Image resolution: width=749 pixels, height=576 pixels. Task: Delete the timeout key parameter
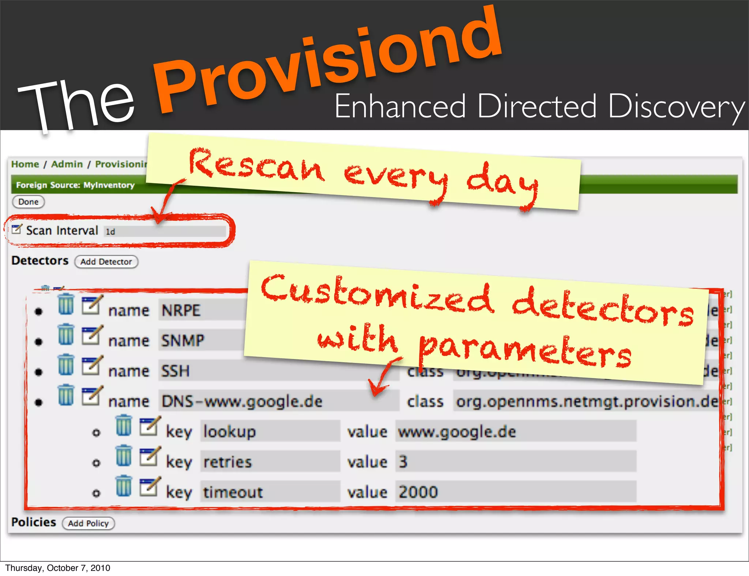coord(124,486)
